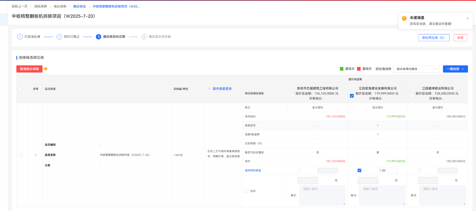
Task: Go to 确定候选 breadcrumb
Action: coord(79,6)
